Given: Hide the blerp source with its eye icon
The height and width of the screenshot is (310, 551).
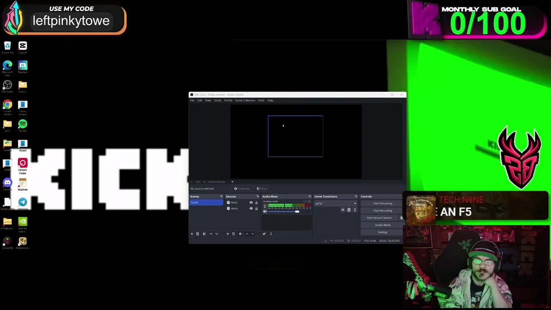Looking at the screenshot, I should click(251, 202).
